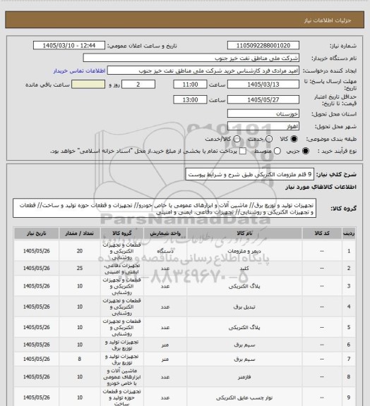Click unit دستگاه in row 1

pyautogui.click(x=165, y=251)
